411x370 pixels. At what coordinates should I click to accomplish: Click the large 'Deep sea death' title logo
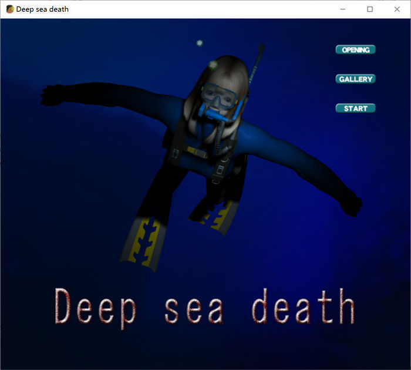[x=204, y=308]
